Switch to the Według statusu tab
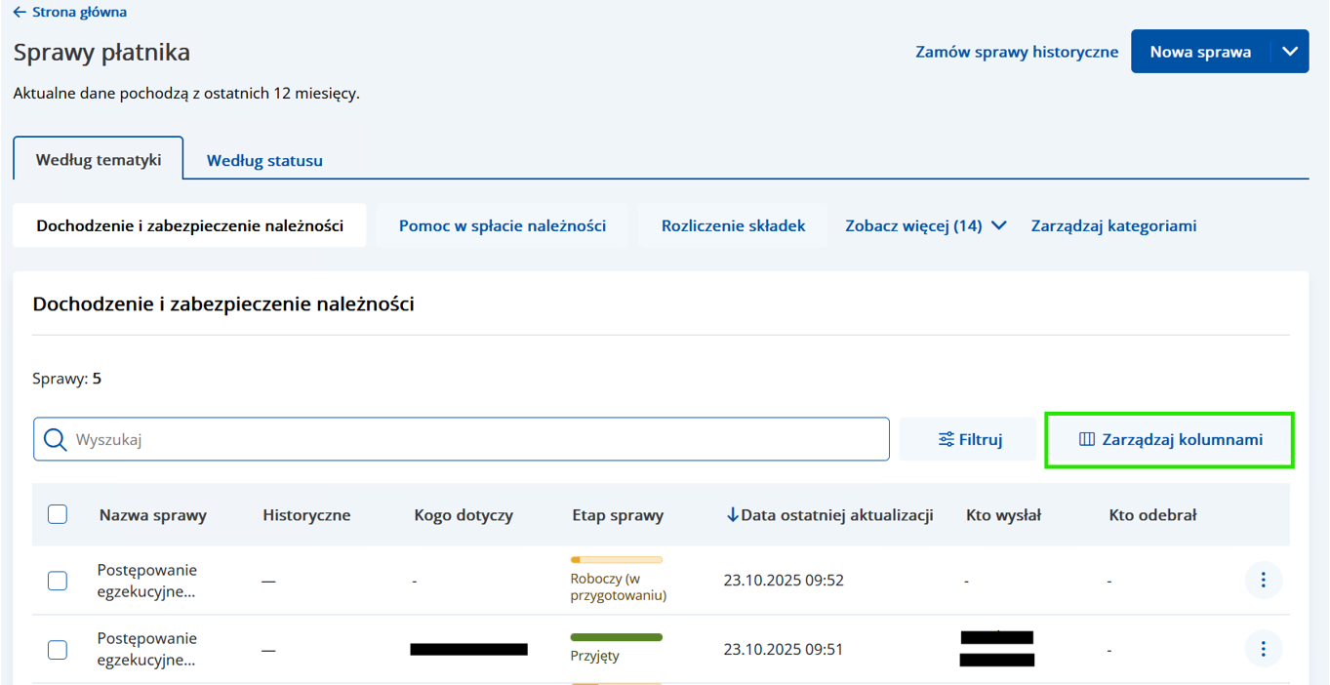 click(x=264, y=160)
